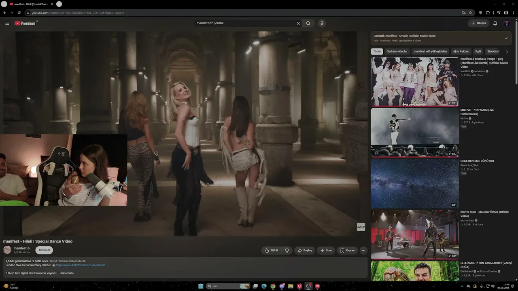Open the pVg Manifest Live Remix thumbnail
This screenshot has height=291, width=518.
415,81
